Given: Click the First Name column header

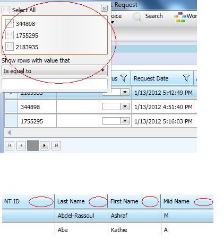Looking at the screenshot, I should 134,201.
